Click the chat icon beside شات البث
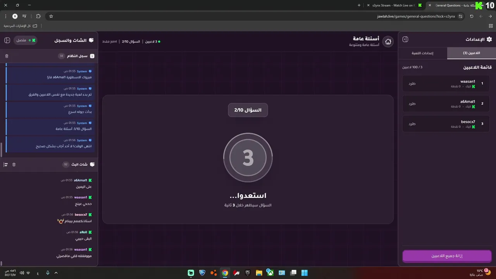Screen dimensions: 496x279 click(92, 165)
